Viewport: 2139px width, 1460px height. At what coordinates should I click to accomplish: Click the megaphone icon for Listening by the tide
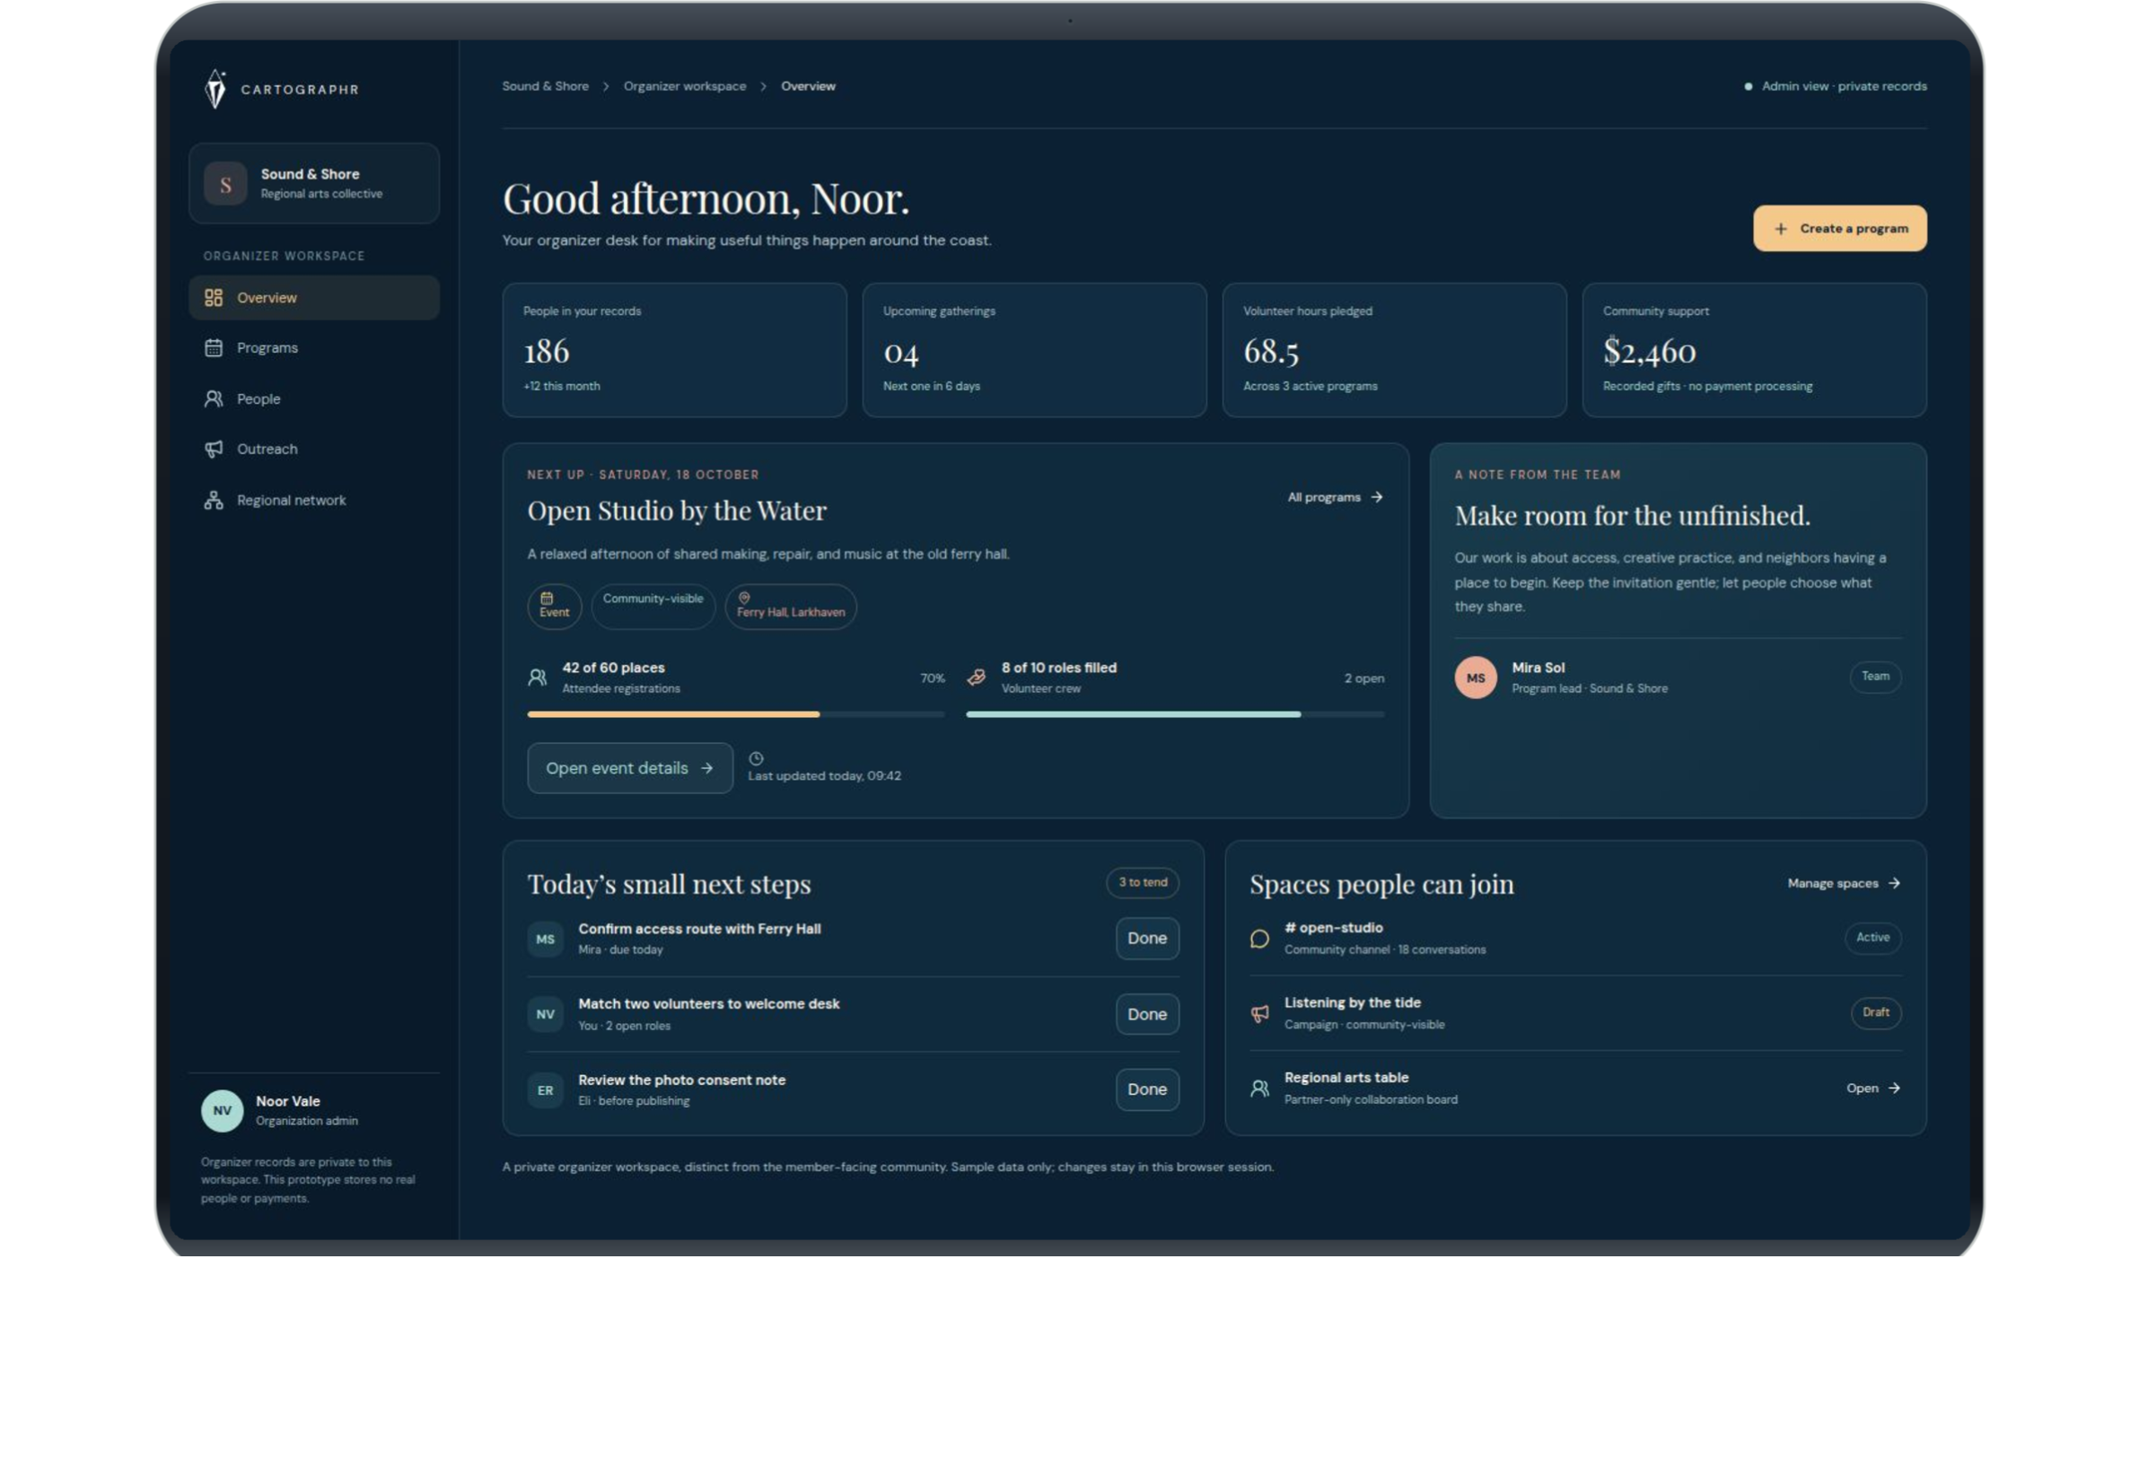(x=1260, y=1013)
